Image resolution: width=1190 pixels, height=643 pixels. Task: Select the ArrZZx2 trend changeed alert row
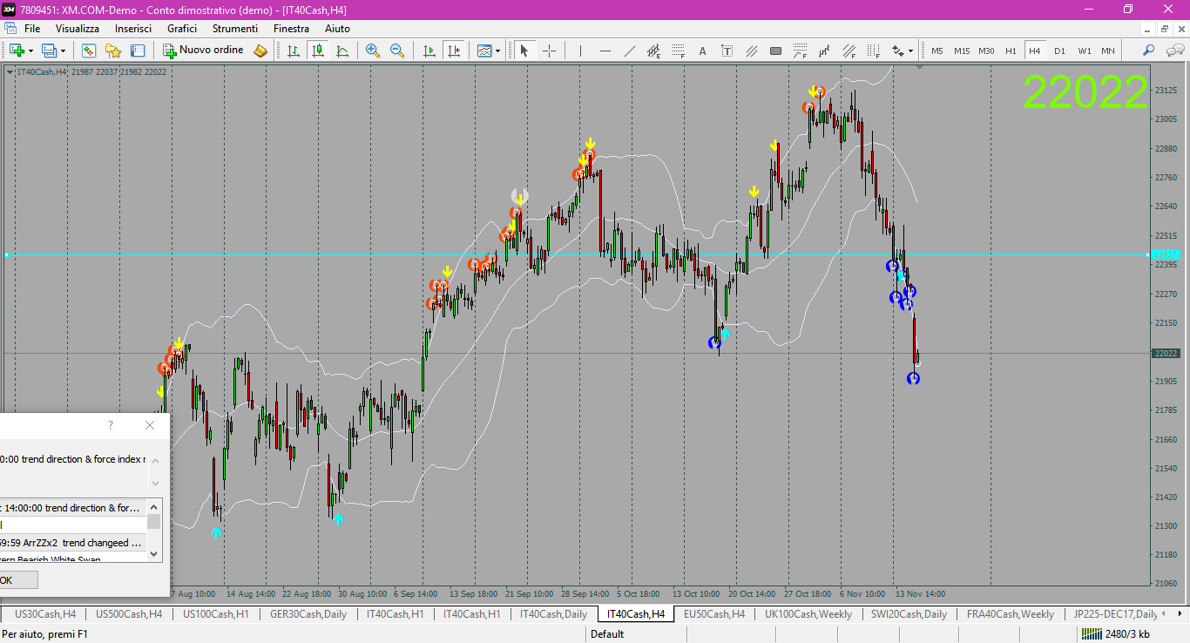(x=73, y=543)
